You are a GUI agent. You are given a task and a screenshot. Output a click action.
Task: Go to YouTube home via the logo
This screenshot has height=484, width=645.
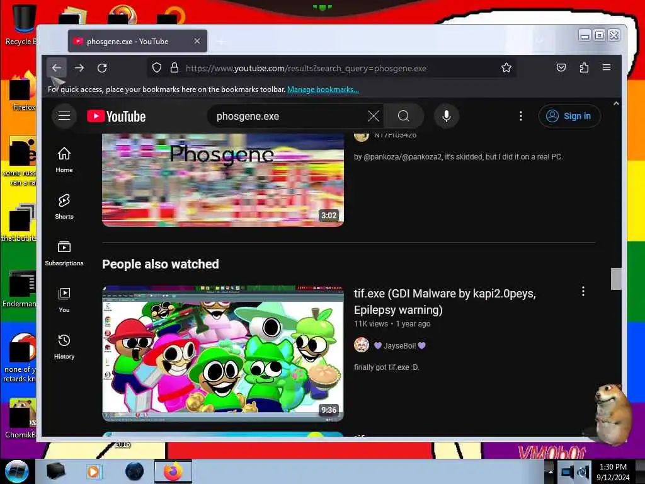117,117
